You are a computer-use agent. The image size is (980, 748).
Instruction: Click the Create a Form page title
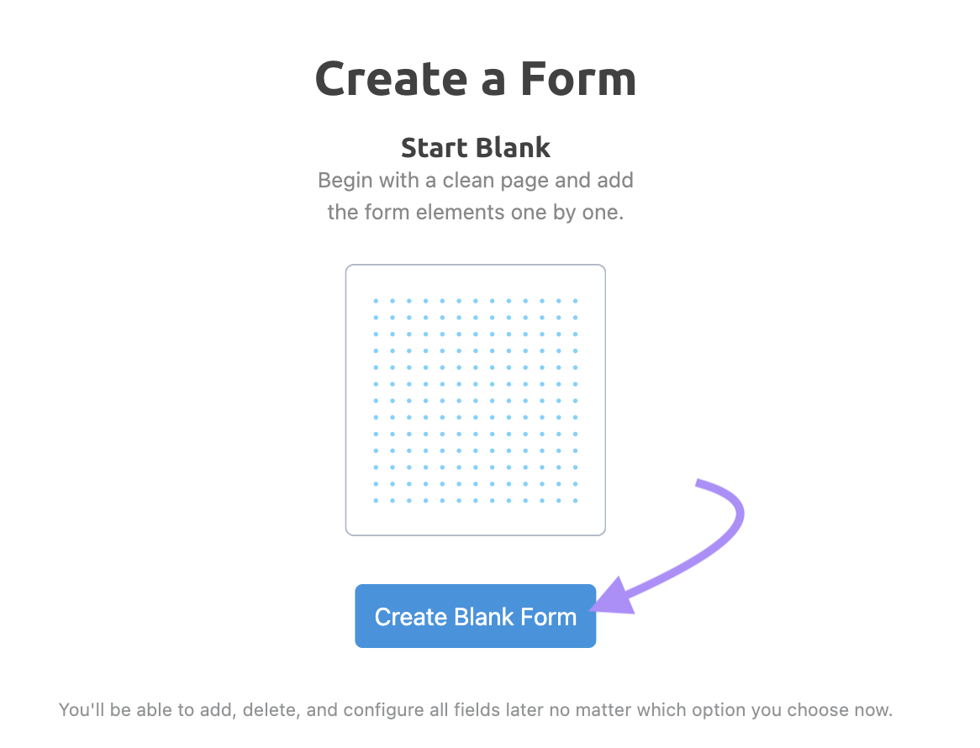coord(475,78)
